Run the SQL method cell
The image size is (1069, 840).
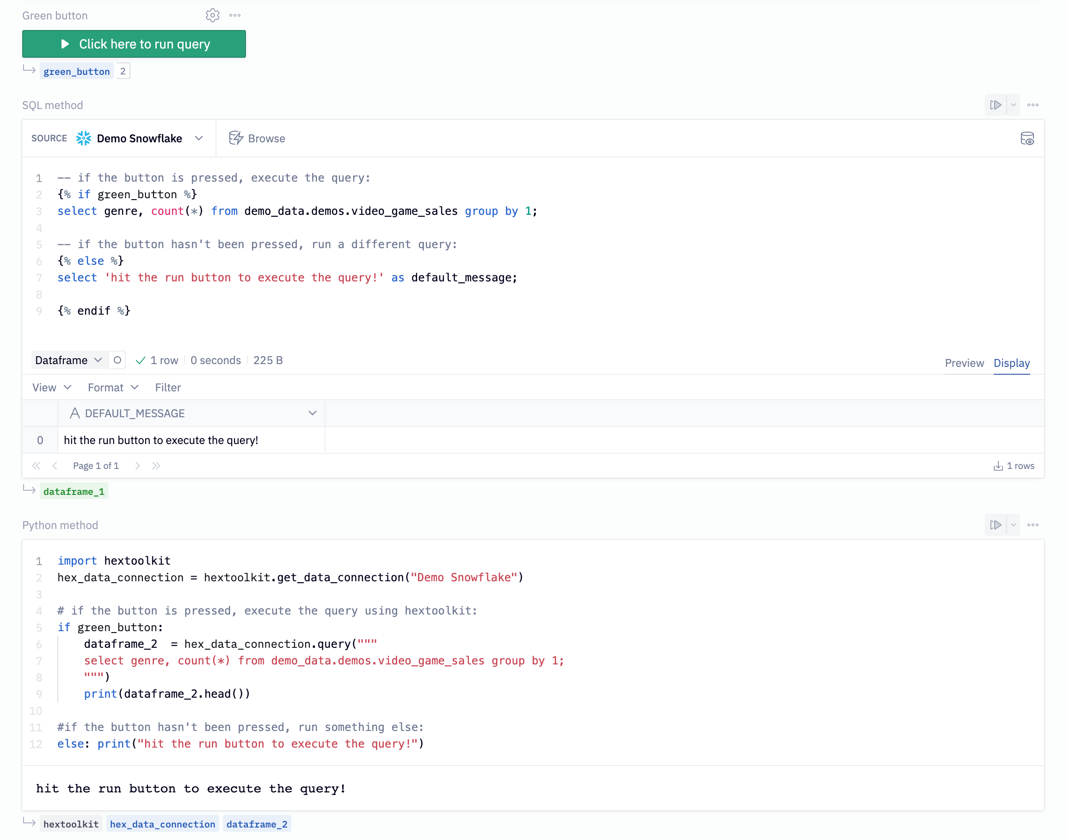click(x=995, y=105)
